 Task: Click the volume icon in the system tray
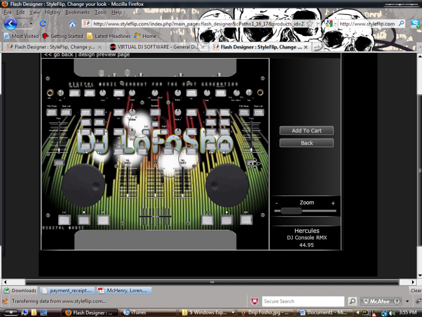(392, 313)
